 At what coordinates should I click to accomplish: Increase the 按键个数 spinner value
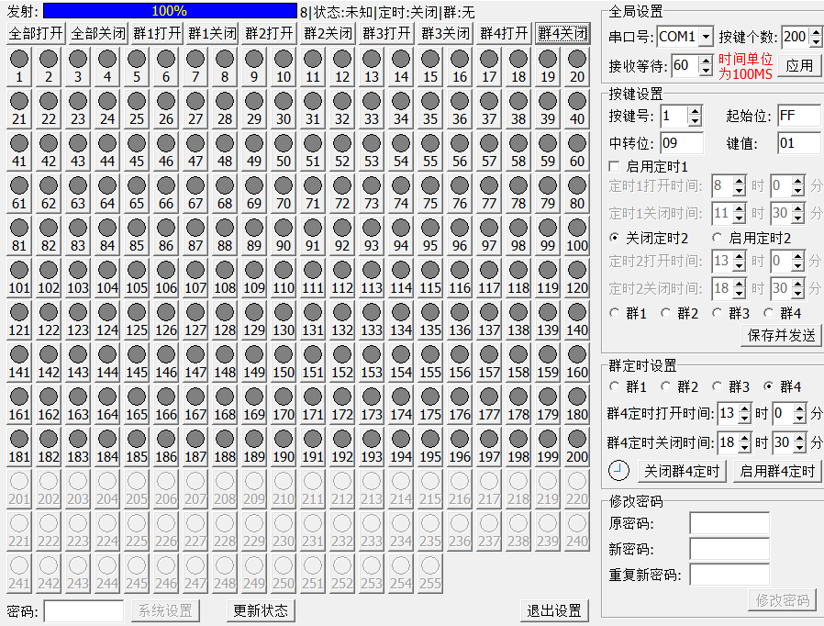816,32
